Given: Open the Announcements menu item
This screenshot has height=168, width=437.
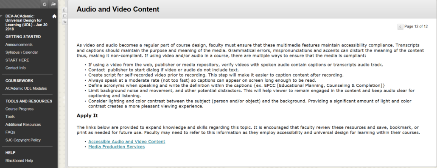Looking at the screenshot, I should coord(19,44).
